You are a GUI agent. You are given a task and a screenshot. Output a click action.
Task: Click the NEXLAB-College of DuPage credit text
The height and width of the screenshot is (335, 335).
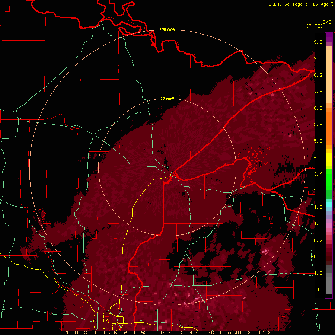[x=299, y=4]
